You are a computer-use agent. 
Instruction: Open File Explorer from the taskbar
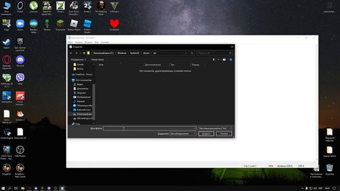[23, 188]
